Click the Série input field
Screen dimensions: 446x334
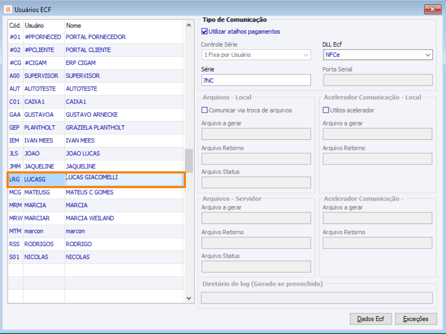(256, 80)
